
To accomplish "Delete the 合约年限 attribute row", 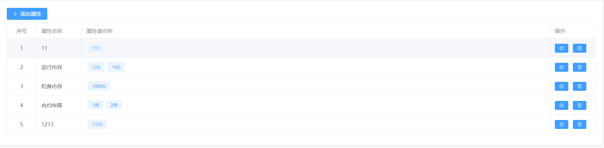I will pyautogui.click(x=579, y=105).
